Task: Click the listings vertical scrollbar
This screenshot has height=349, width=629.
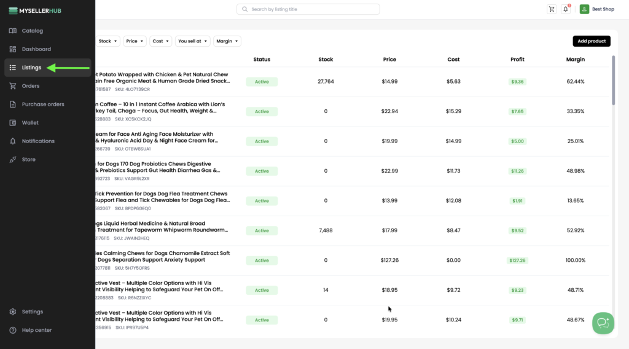Action: 614,80
